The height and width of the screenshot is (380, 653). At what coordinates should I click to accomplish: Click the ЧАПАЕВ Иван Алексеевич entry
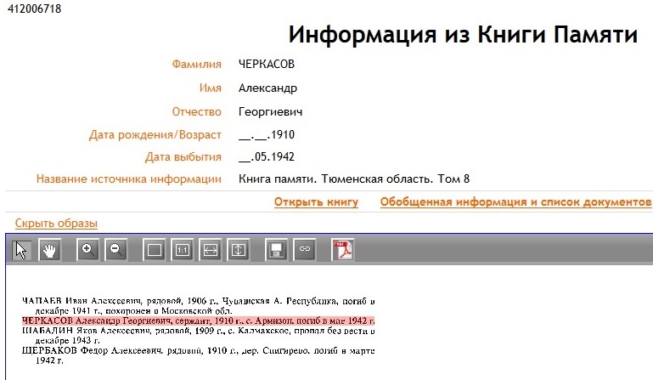tap(197, 301)
